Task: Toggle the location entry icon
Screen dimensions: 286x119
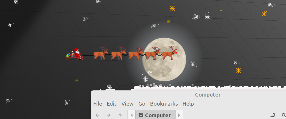Action: pyautogui.click(x=273, y=115)
